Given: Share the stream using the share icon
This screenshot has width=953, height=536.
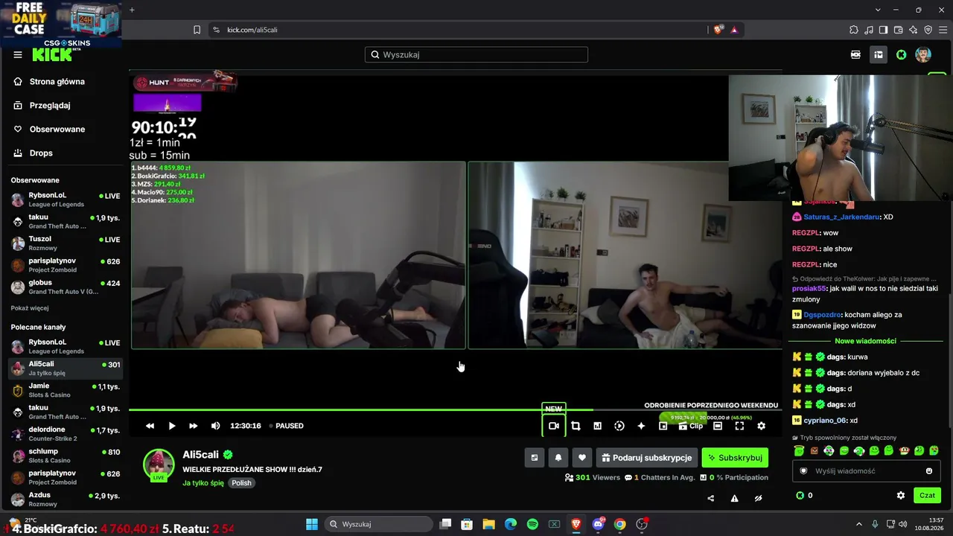Looking at the screenshot, I should pyautogui.click(x=710, y=499).
